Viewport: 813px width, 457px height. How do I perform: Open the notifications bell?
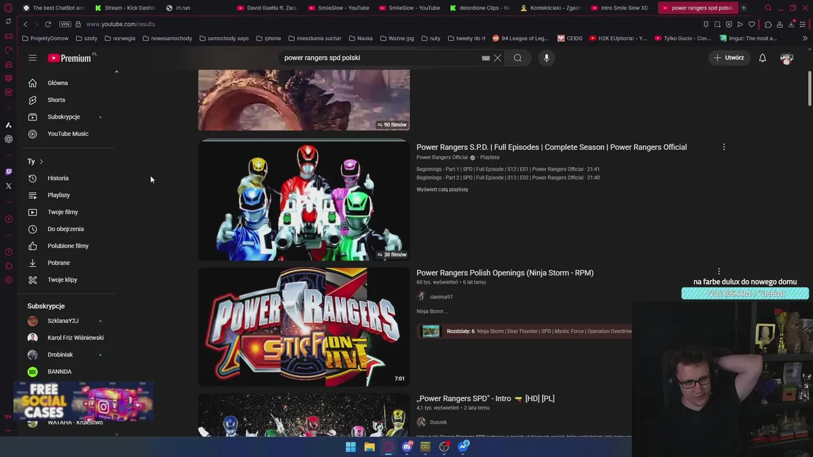pyautogui.click(x=763, y=58)
